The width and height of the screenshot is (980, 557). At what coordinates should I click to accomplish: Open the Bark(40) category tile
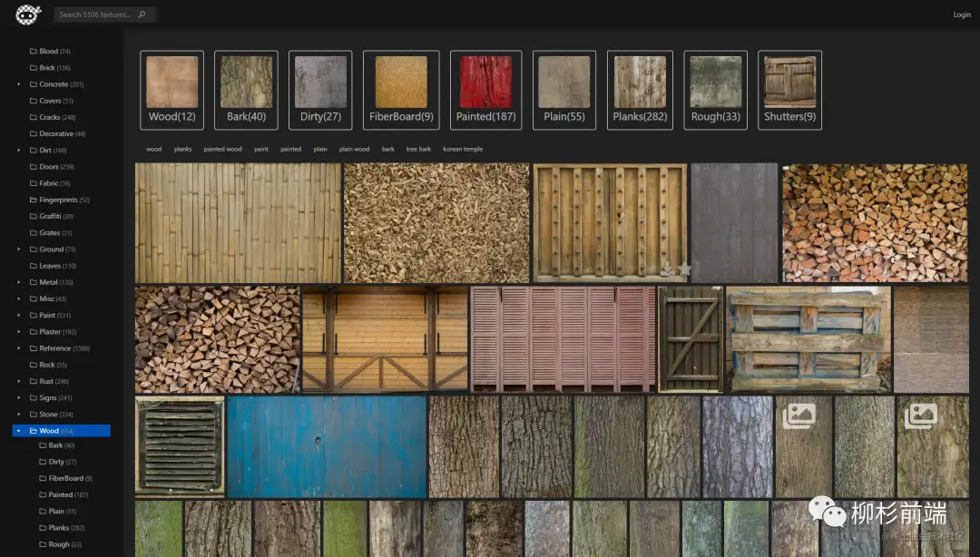coord(246,90)
